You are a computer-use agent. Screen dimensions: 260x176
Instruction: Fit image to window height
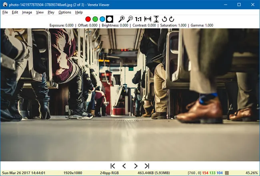pos(156,19)
